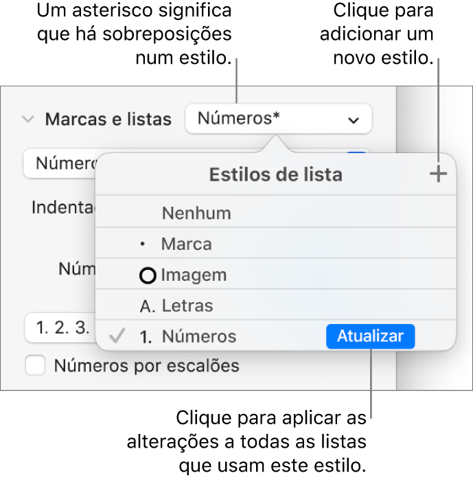473x484 pixels.
Task: Select the Nenhum list style
Action: tap(196, 214)
